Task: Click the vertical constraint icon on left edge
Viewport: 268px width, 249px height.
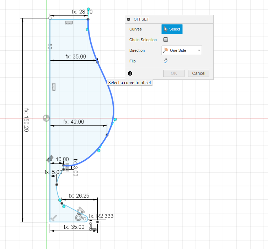Action: pos(54,86)
